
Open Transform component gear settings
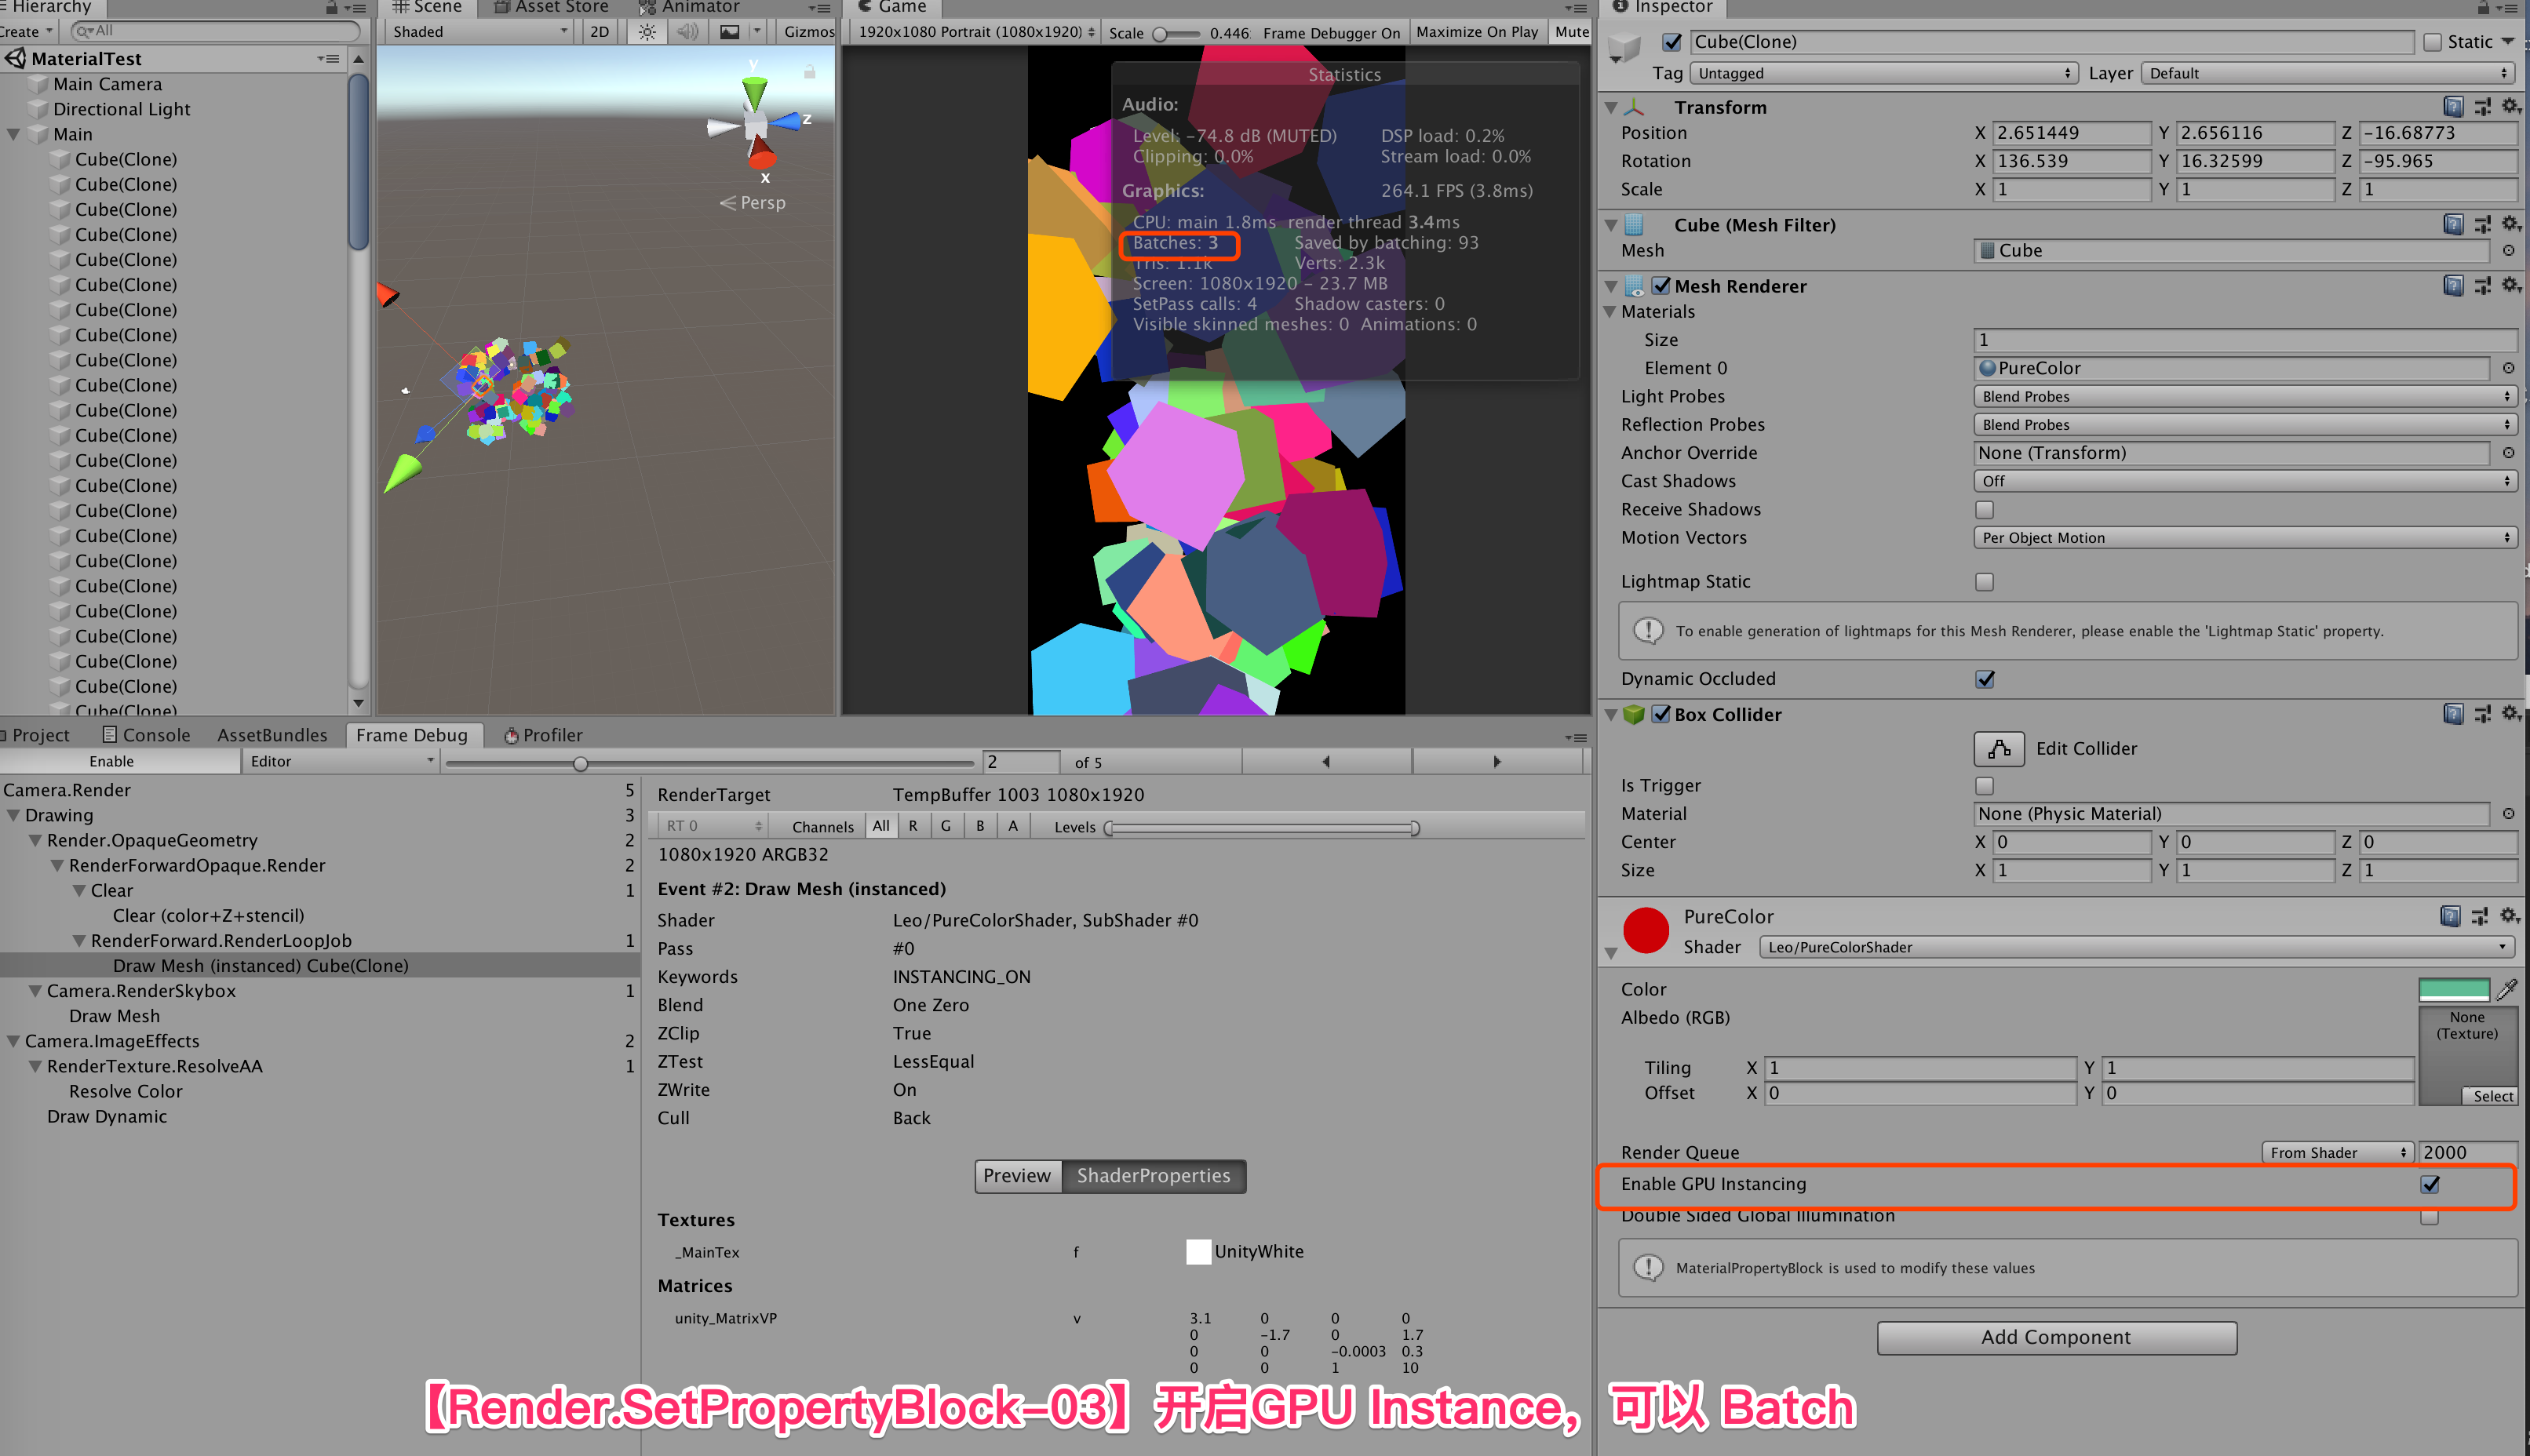pos(2510,106)
